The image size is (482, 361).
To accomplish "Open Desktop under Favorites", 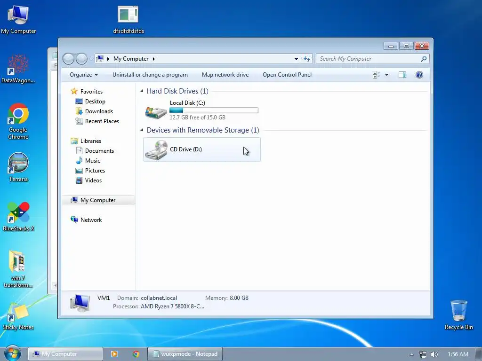I will coord(95,102).
